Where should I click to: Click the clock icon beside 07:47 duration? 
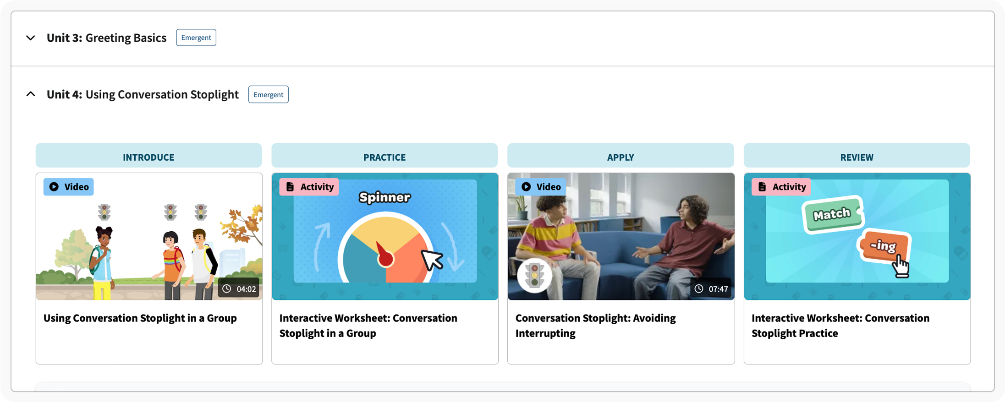698,289
